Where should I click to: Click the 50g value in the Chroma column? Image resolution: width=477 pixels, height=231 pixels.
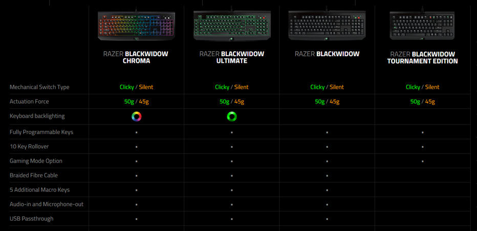tap(129, 102)
